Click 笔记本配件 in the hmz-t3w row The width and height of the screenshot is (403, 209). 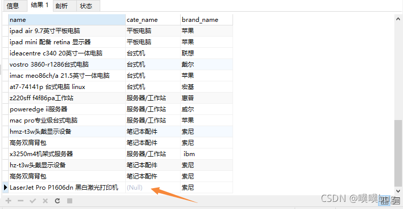point(153,132)
